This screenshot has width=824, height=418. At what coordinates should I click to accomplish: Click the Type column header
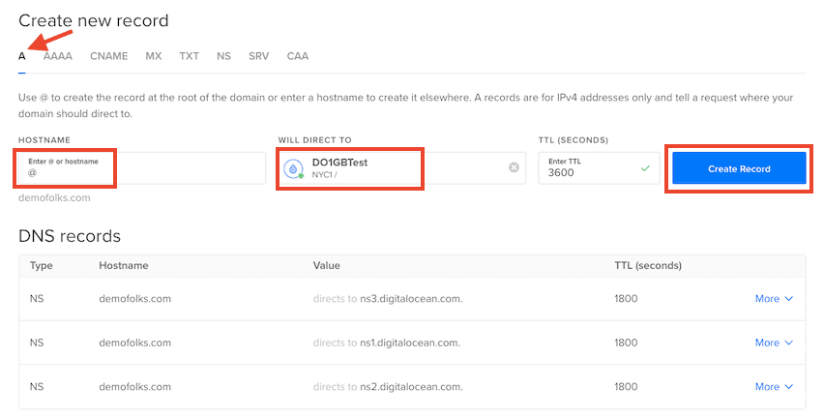pyautogui.click(x=41, y=265)
